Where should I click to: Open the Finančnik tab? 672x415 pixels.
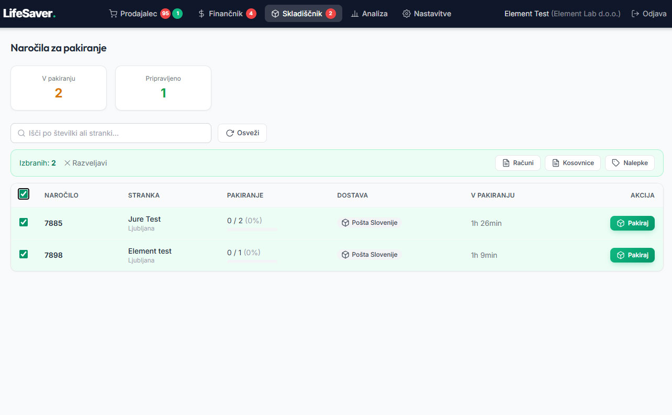227,14
